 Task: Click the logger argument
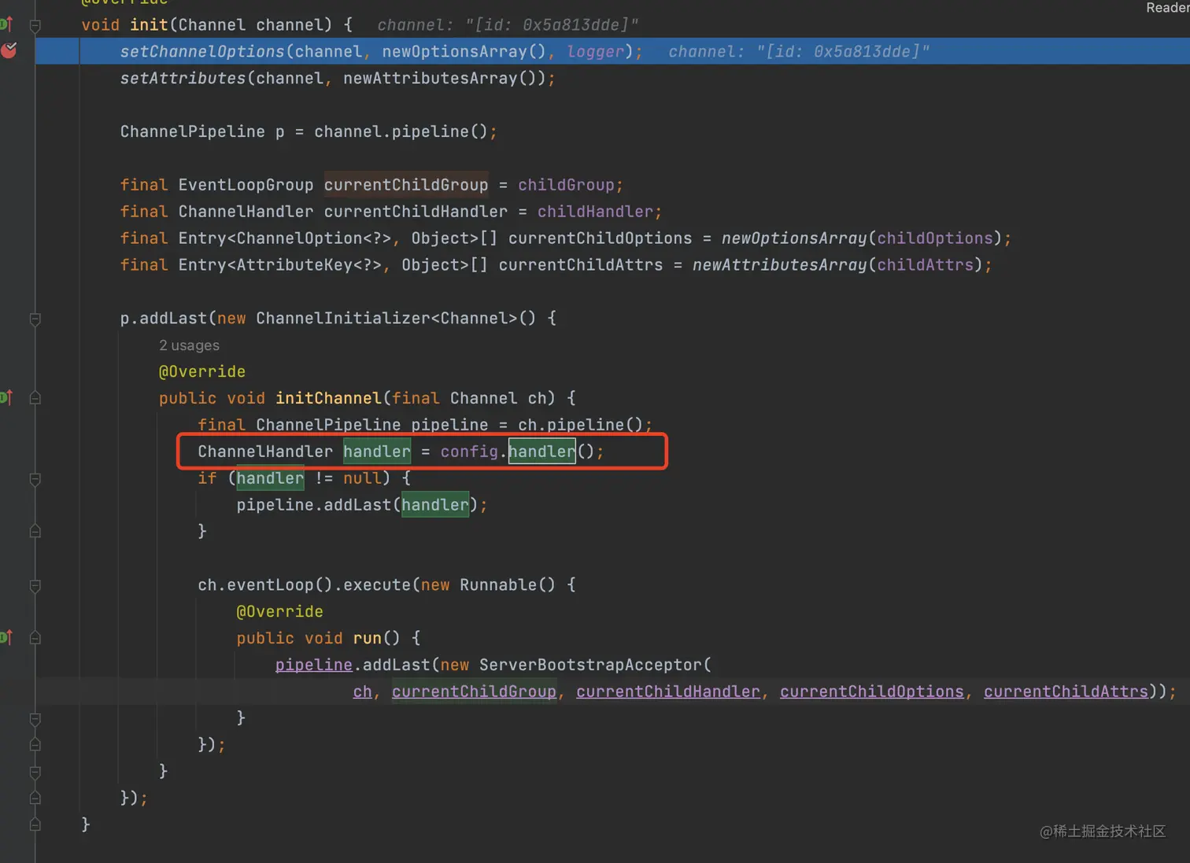tap(595, 51)
